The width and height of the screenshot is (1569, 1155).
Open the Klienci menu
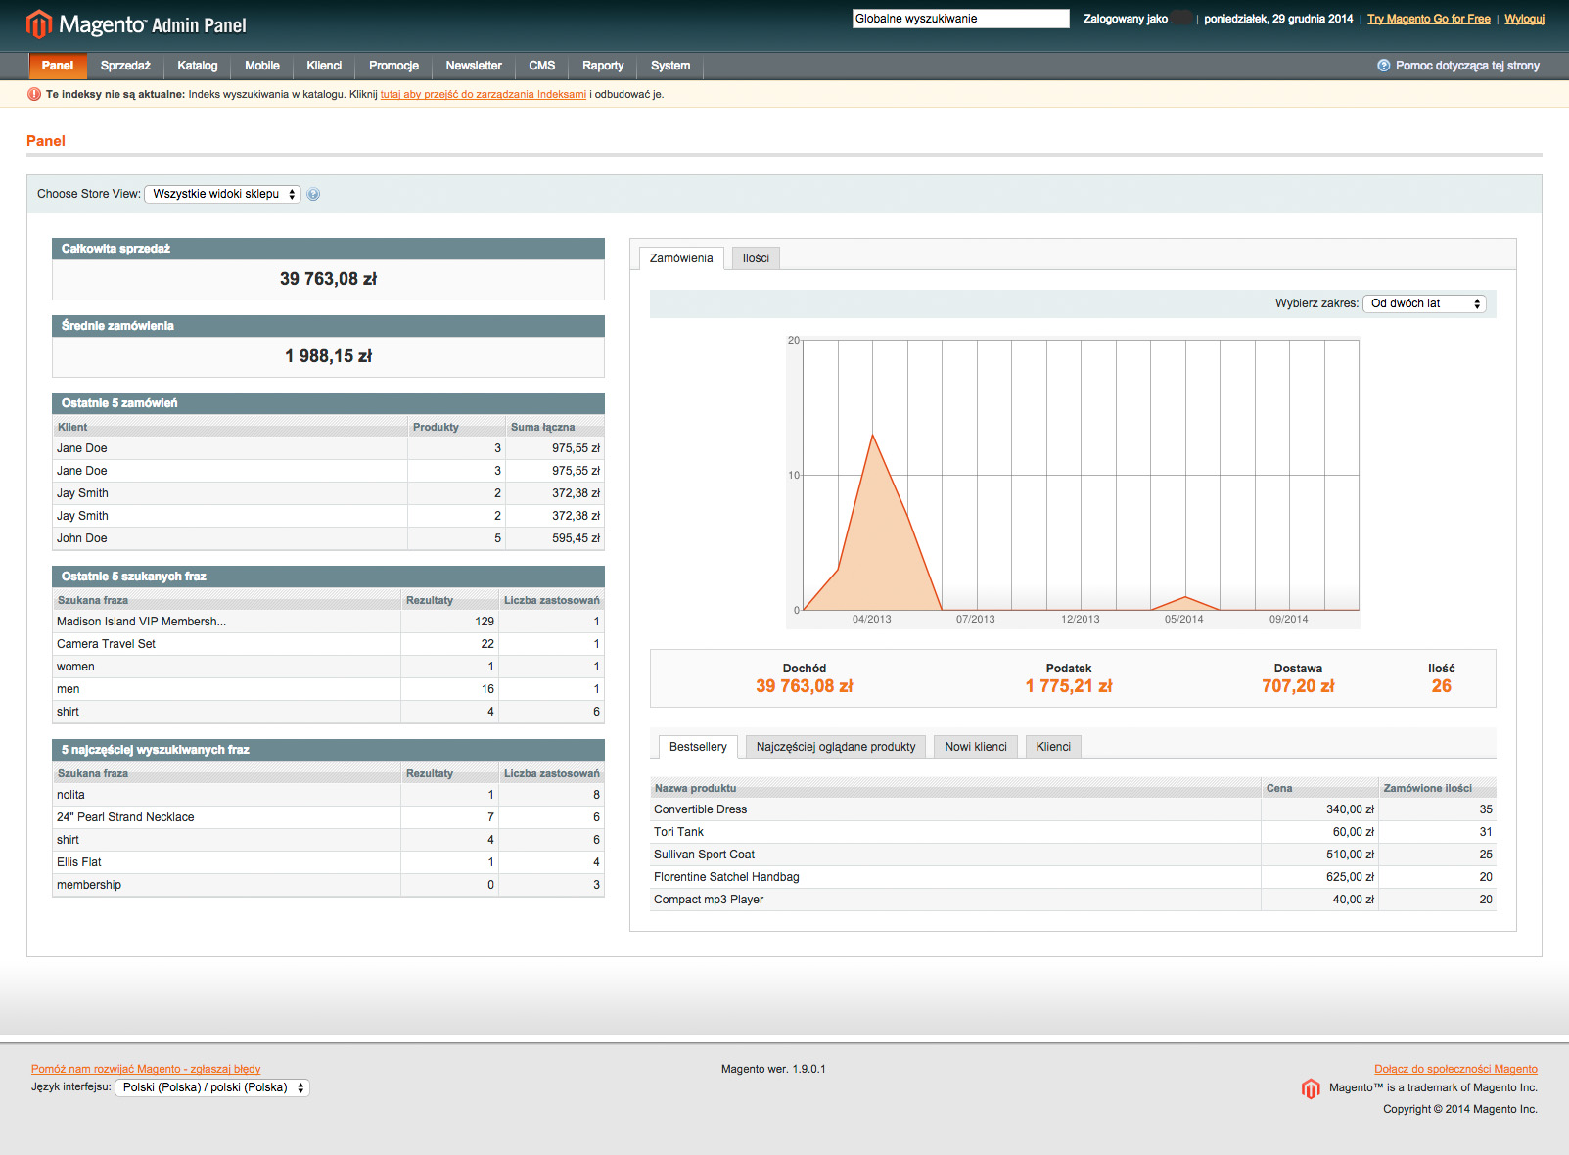click(x=324, y=66)
